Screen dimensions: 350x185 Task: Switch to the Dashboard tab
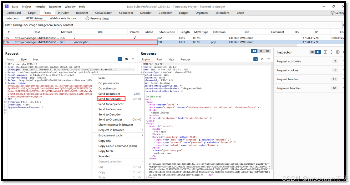click(x=14, y=13)
